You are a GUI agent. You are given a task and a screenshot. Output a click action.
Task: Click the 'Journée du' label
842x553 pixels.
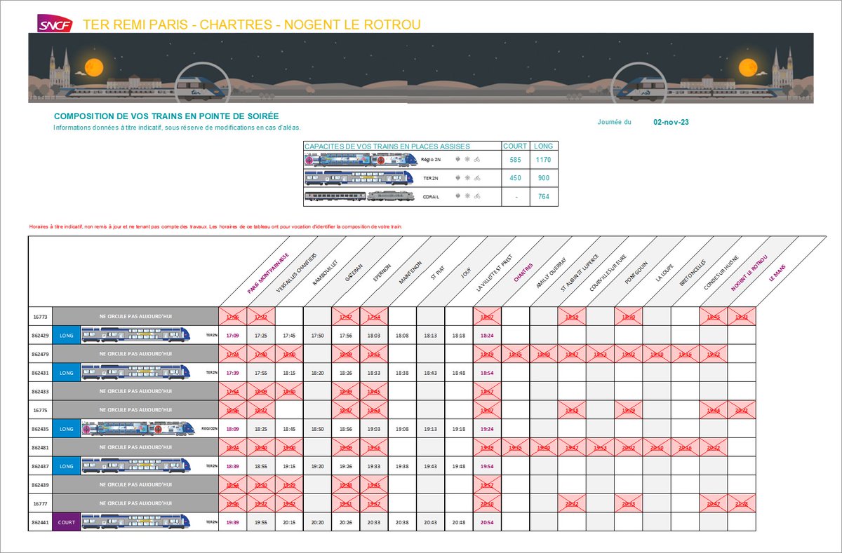pyautogui.click(x=615, y=122)
